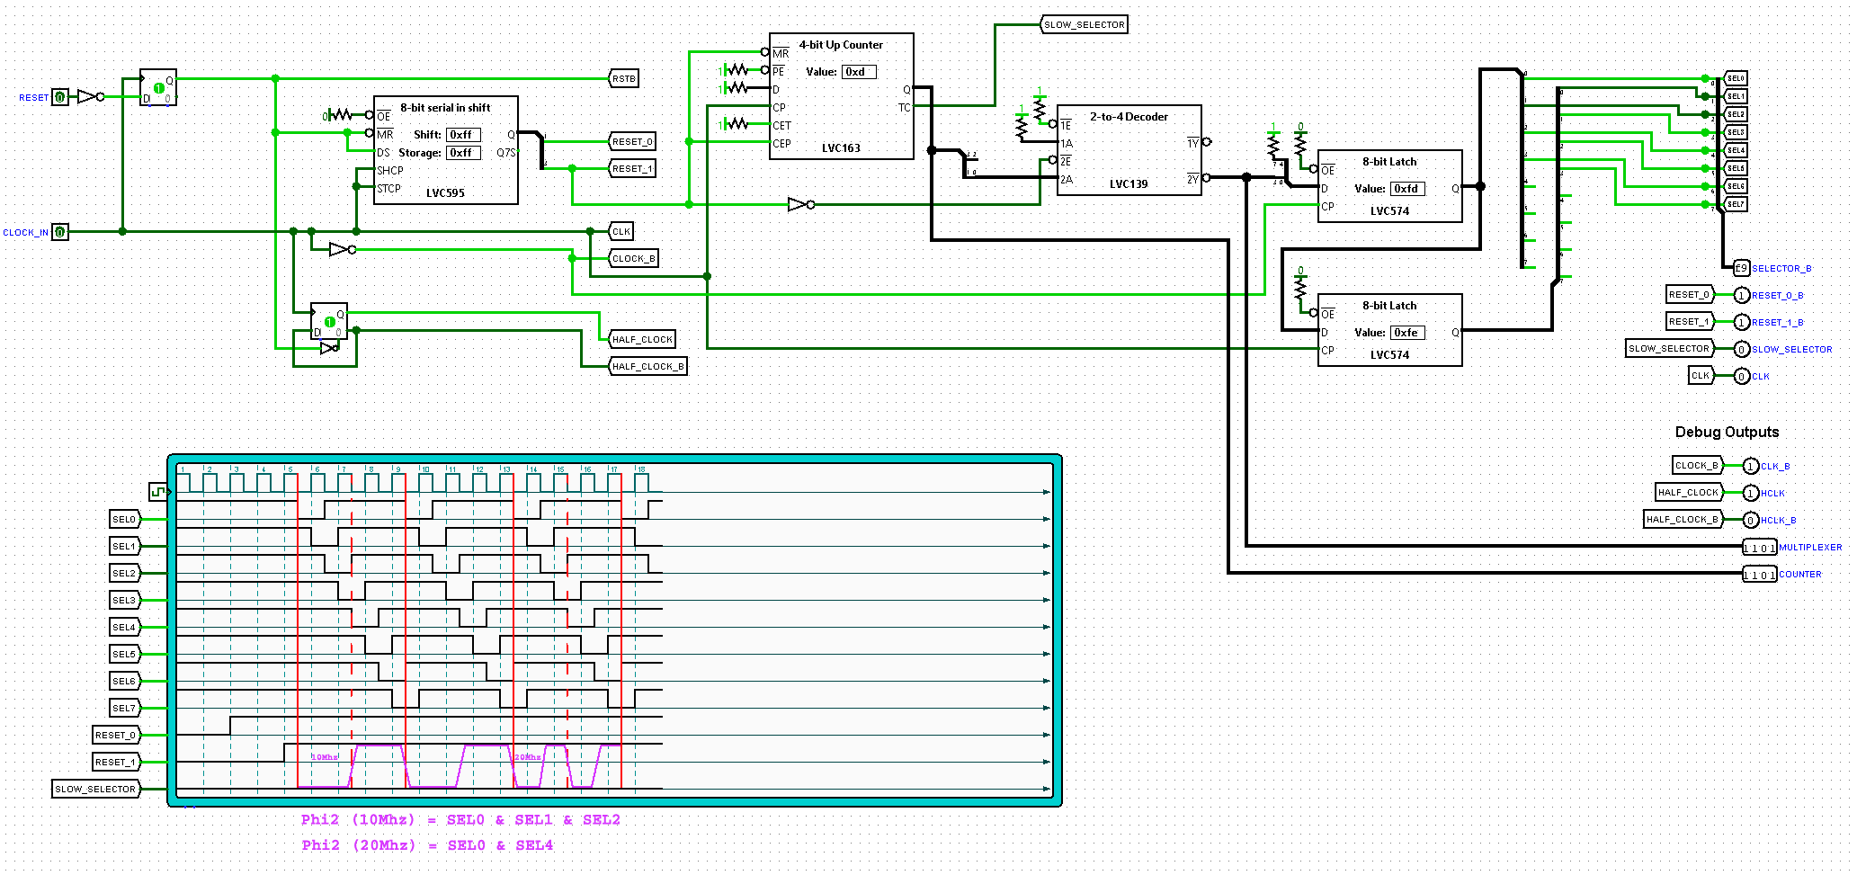Image resolution: width=1857 pixels, height=875 pixels.
Task: Click the 0xfd value of upper latch
Action: point(1407,189)
